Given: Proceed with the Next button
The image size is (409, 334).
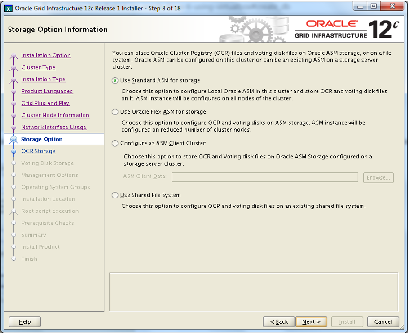Looking at the screenshot, I should (x=311, y=322).
